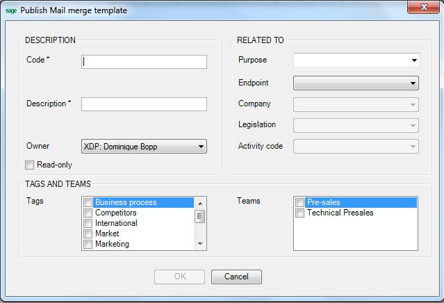The image size is (444, 303).
Task: Check the International tag
Action: click(88, 224)
